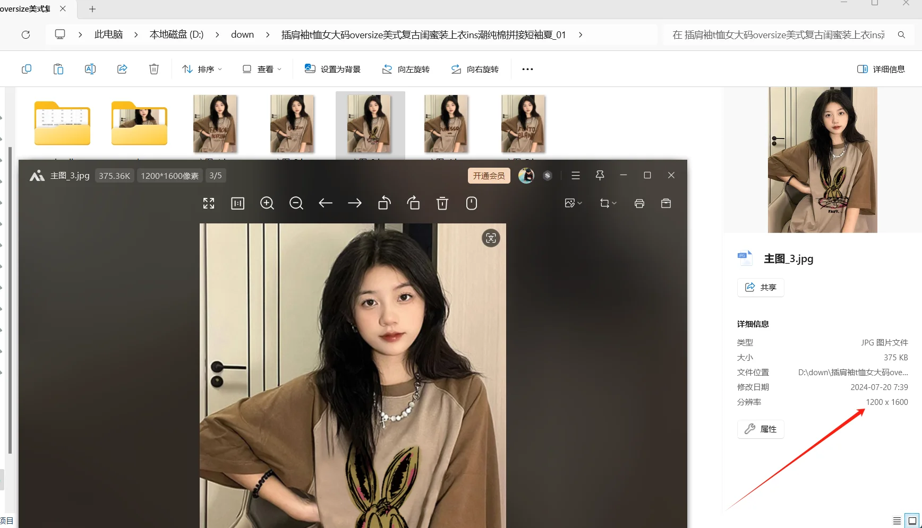Rotate the image left using the viewer toolbar

click(x=384, y=203)
